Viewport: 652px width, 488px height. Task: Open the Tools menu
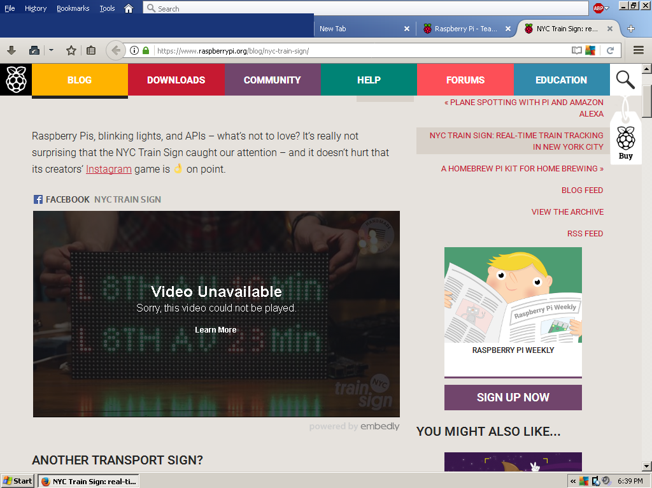coord(107,8)
